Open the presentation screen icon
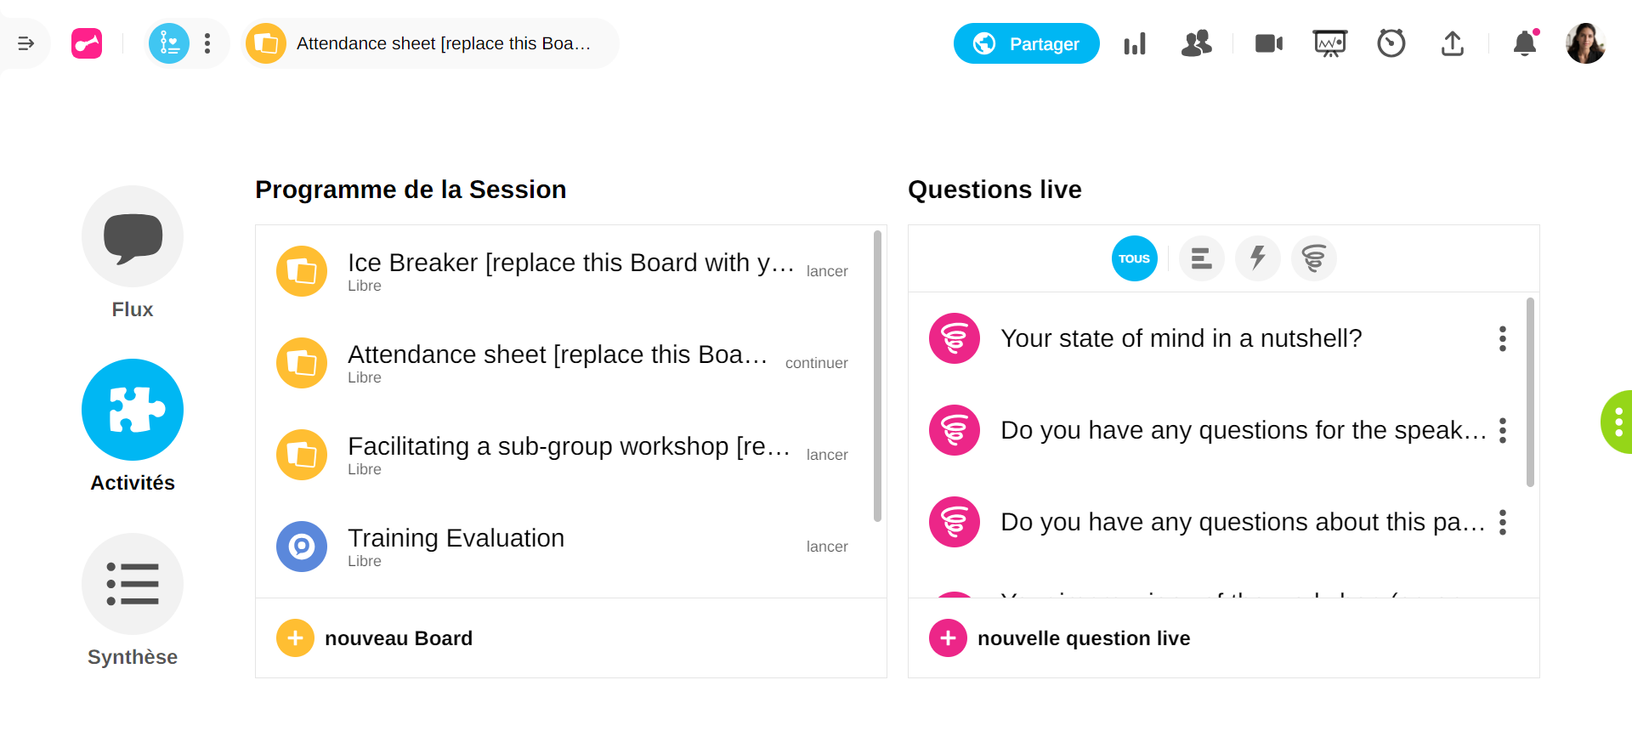1632x748 pixels. point(1329,43)
